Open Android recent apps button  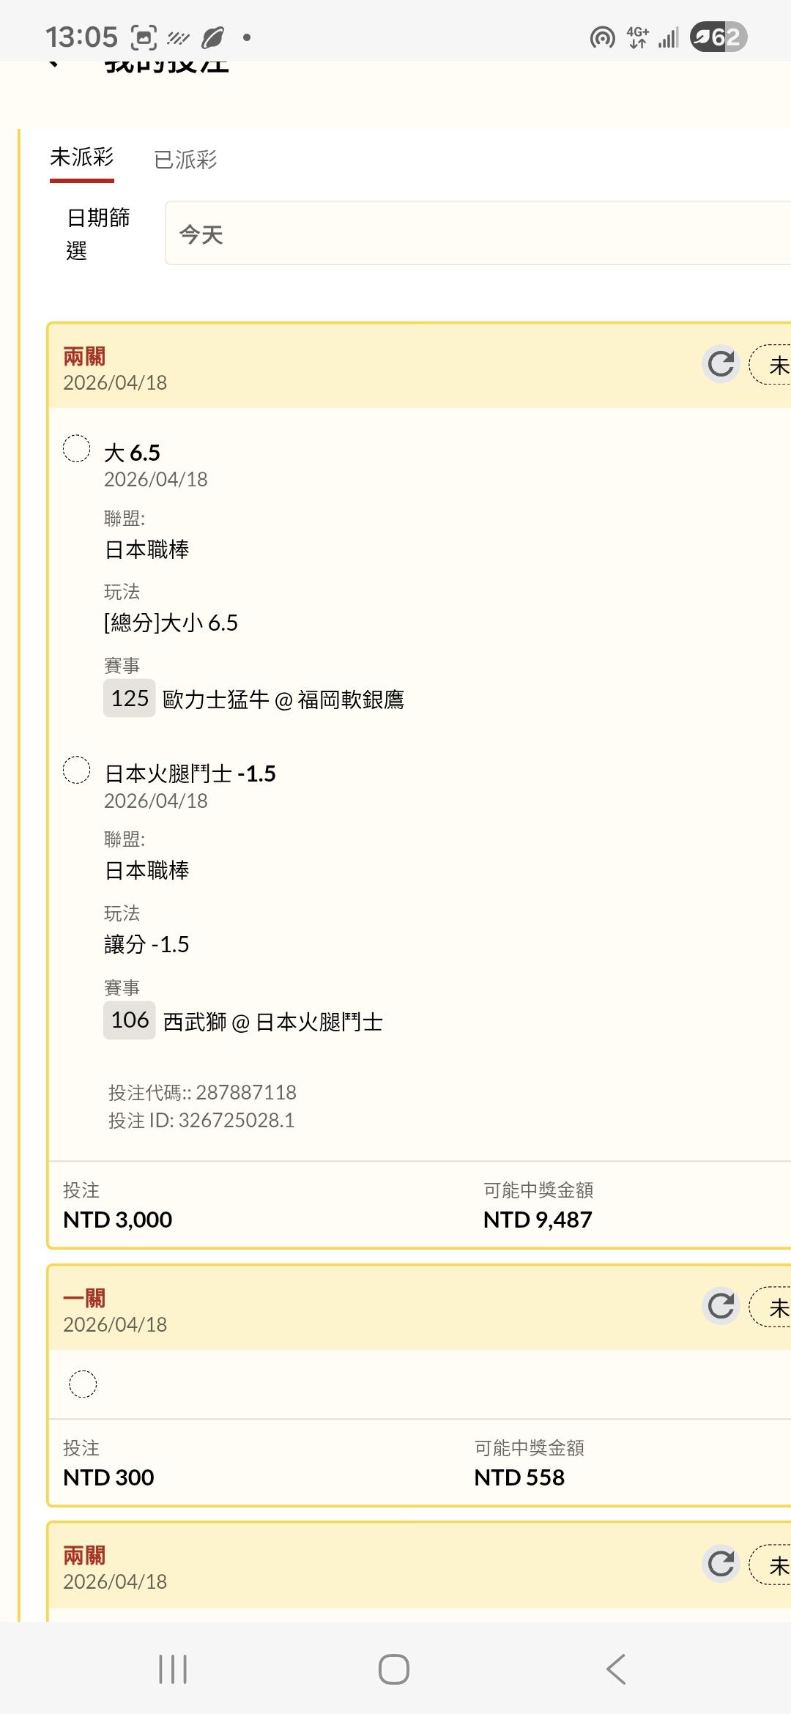tap(173, 1669)
